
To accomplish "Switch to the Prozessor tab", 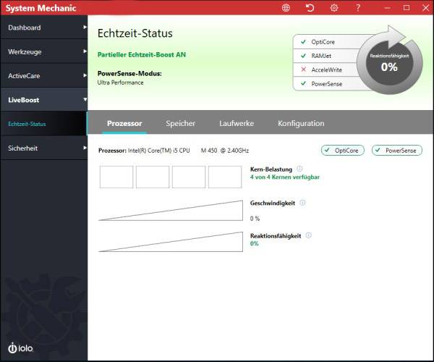I will point(124,123).
